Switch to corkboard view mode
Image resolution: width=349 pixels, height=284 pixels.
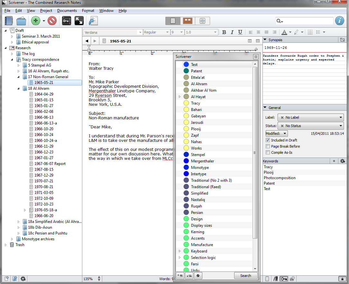pyautogui.click(x=188, y=21)
